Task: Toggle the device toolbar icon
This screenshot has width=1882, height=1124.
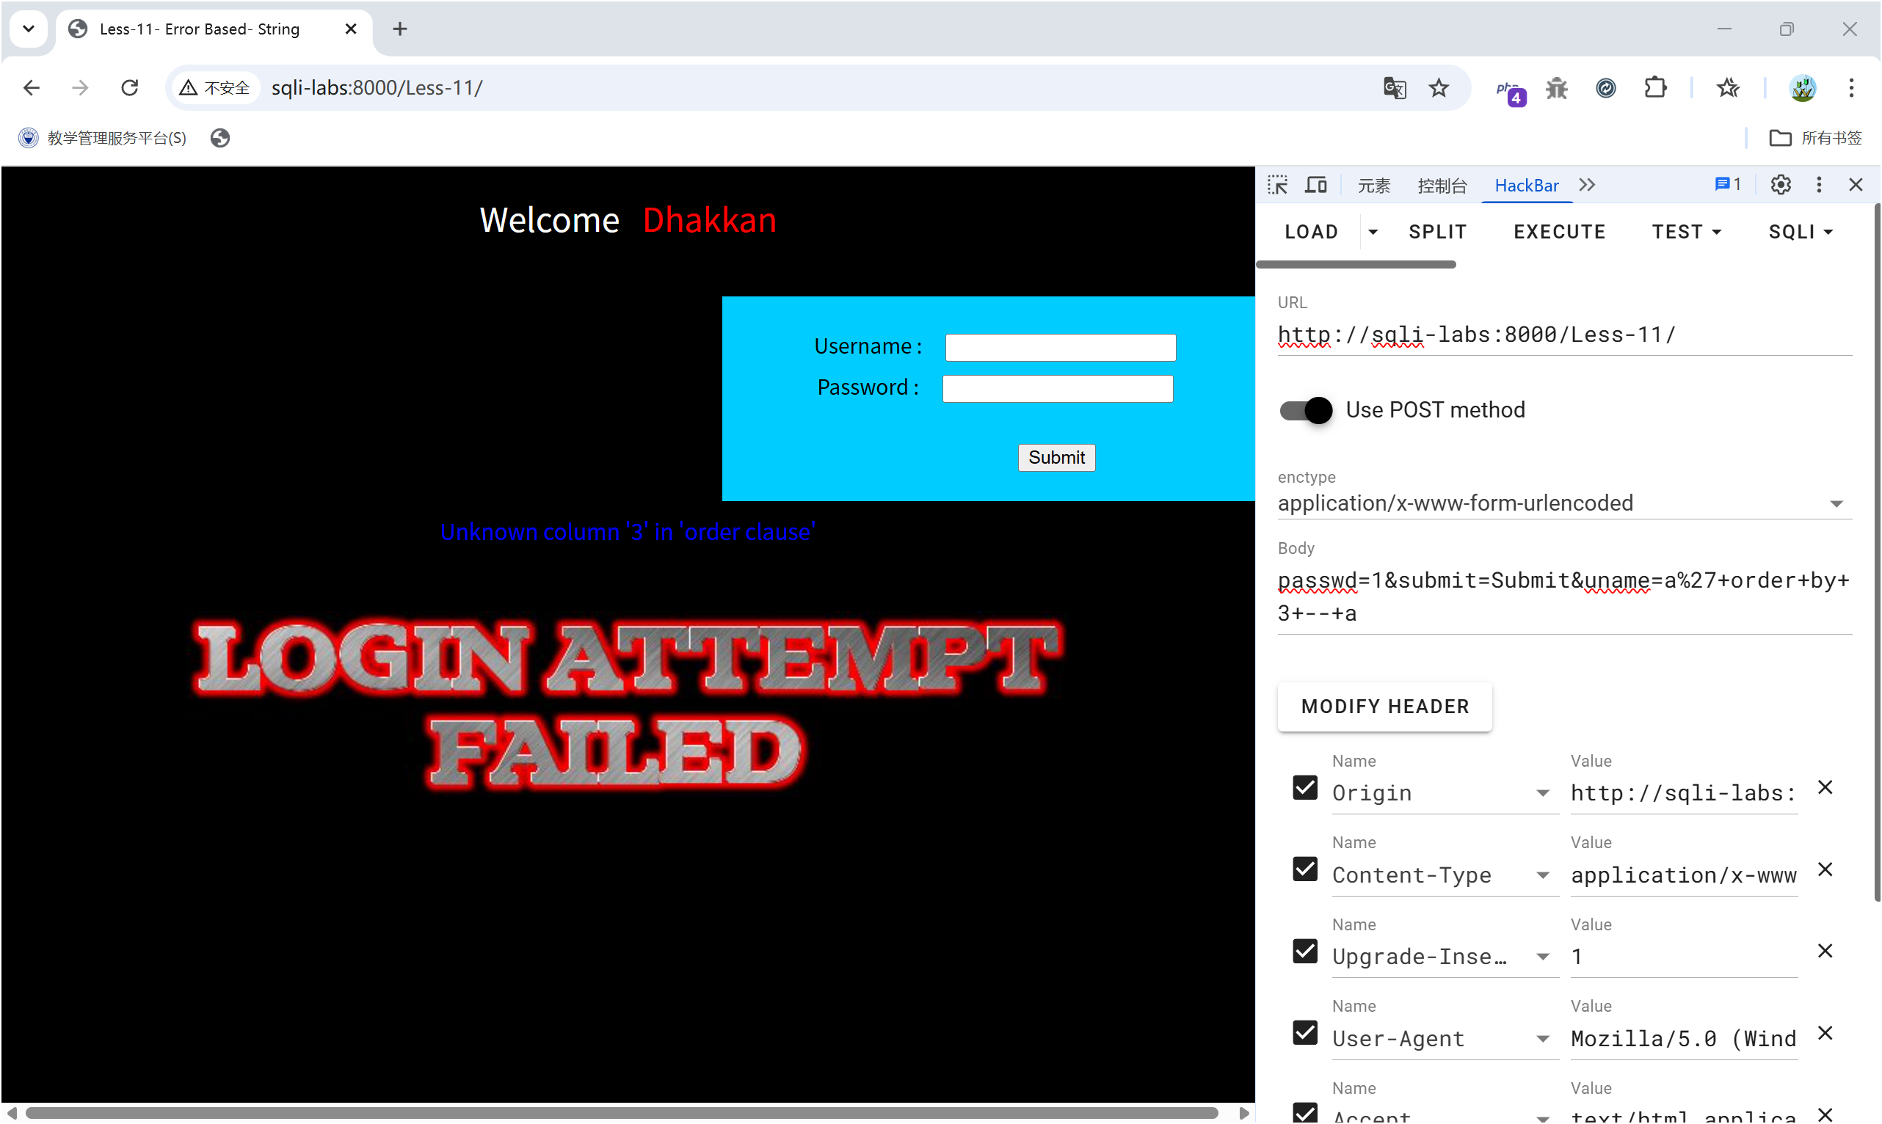Action: coord(1315,185)
